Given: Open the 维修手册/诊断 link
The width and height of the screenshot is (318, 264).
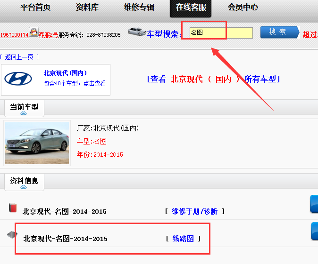Looking at the screenshot, I should pyautogui.click(x=194, y=211).
